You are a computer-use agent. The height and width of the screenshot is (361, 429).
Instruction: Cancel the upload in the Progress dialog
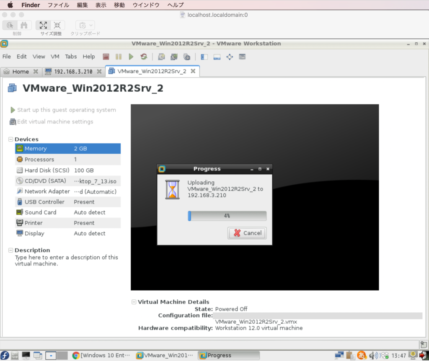247,233
